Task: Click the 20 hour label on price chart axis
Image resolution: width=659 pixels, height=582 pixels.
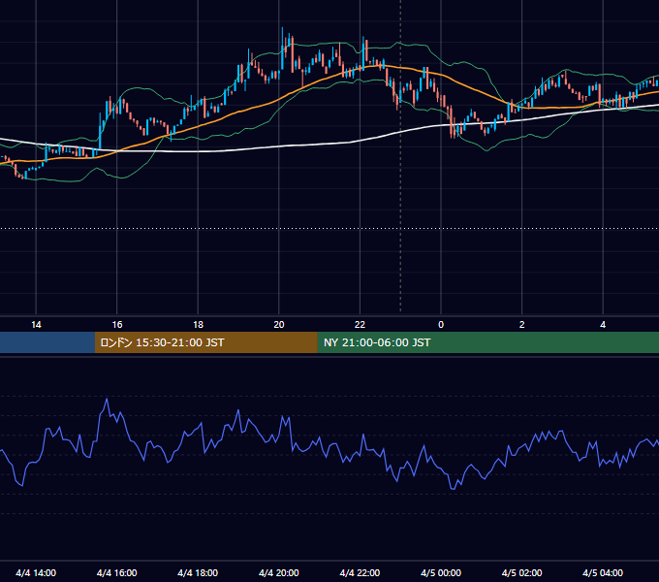Action: click(x=279, y=325)
